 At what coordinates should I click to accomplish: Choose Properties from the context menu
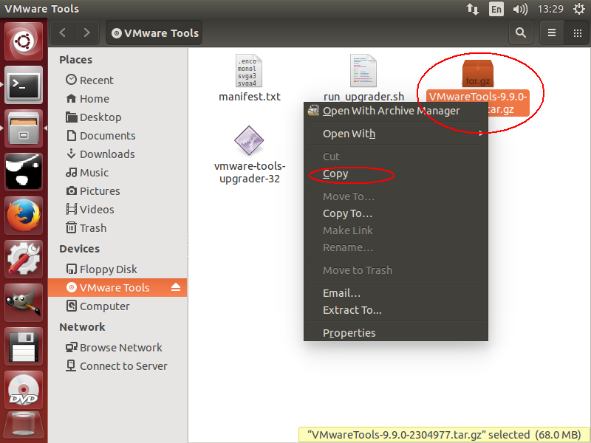point(396,333)
